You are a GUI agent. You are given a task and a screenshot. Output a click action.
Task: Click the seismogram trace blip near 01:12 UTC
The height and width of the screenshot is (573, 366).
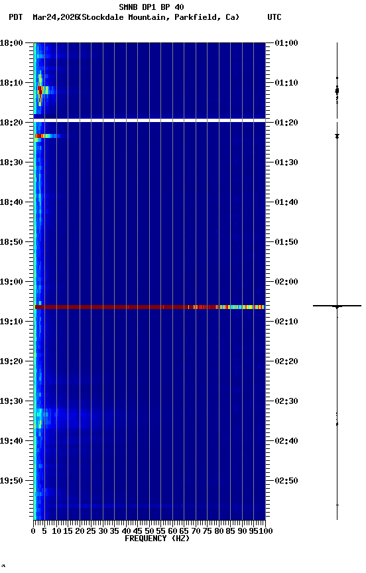(337, 91)
